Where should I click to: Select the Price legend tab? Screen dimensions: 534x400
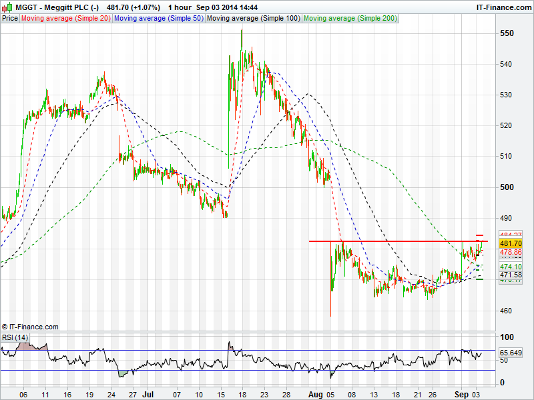coord(10,19)
